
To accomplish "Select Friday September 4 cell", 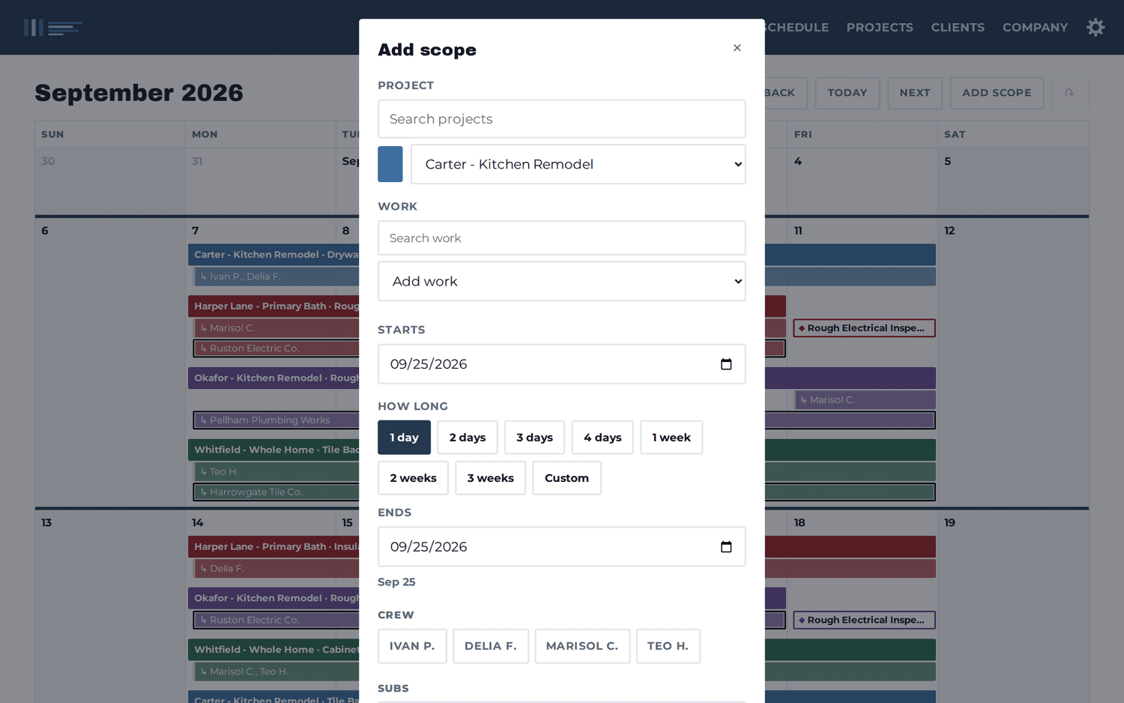I will (x=862, y=182).
